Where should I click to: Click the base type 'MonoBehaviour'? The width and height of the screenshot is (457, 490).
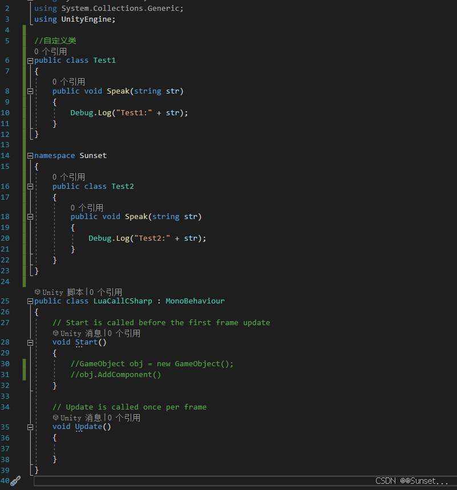[195, 301]
